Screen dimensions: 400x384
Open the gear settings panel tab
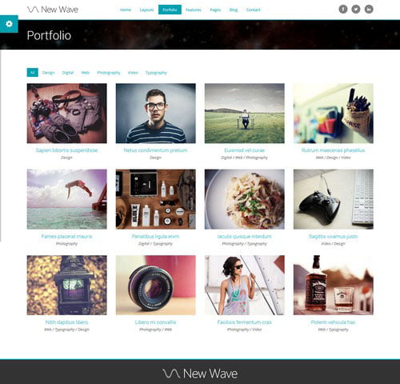9,24
